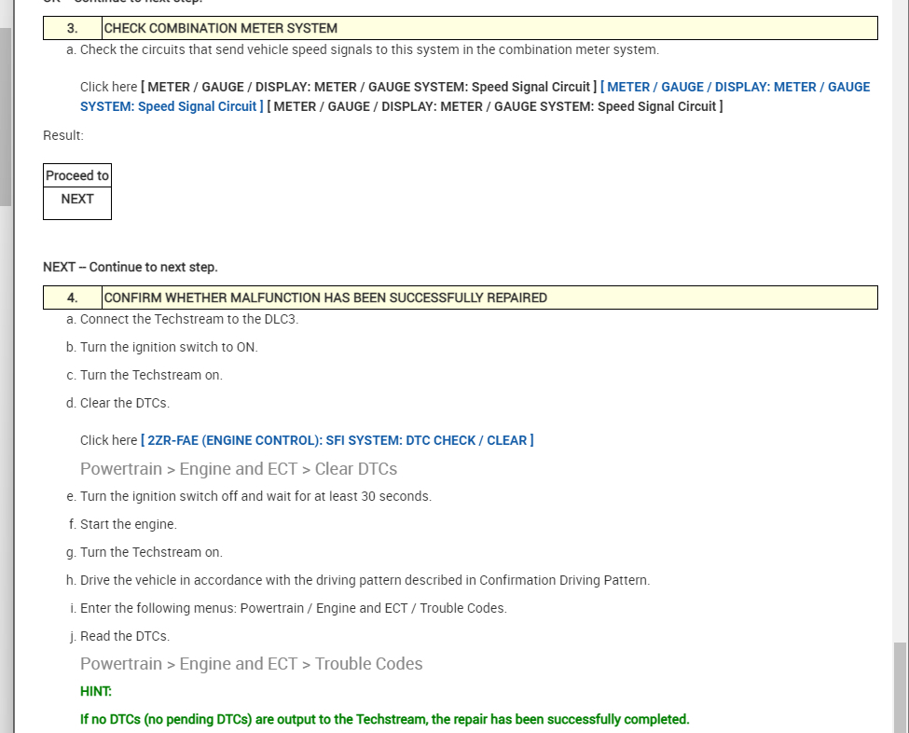
Task: Click 'NEXT -- Continue to next step.' text
Action: [x=131, y=267]
